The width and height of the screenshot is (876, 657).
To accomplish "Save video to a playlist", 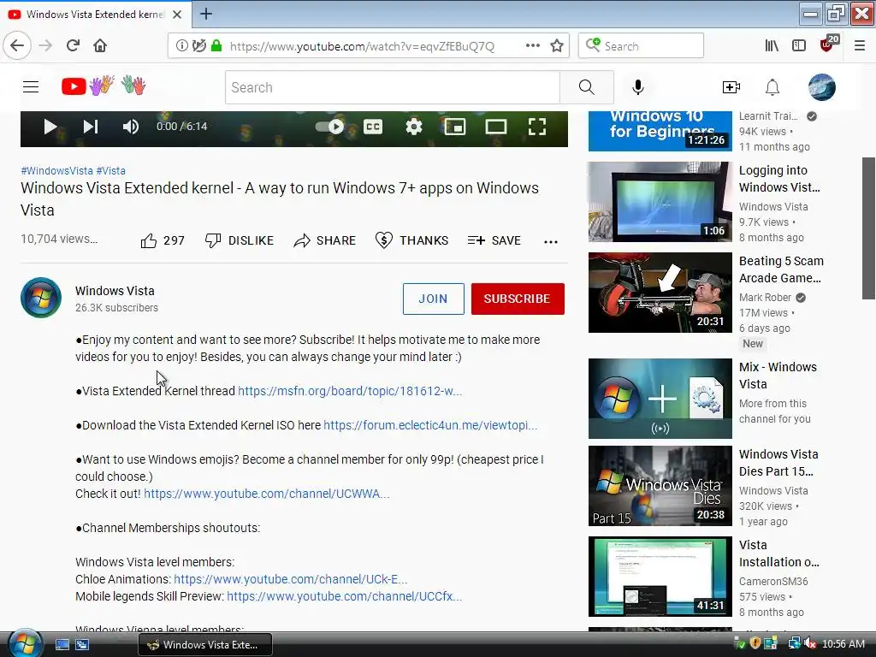I will (x=494, y=240).
